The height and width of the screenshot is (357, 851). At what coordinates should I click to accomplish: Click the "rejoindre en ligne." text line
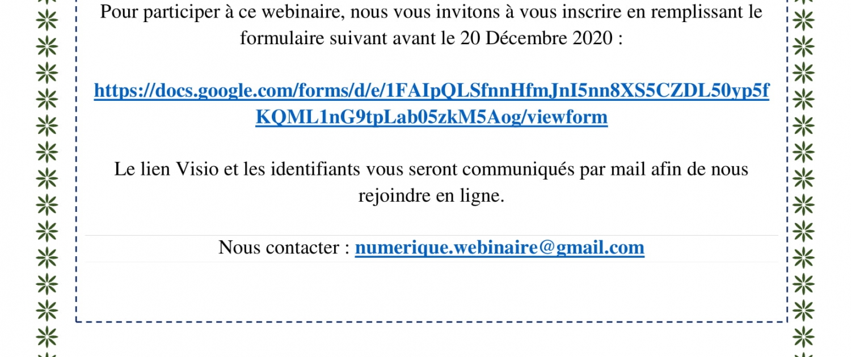[x=431, y=195]
